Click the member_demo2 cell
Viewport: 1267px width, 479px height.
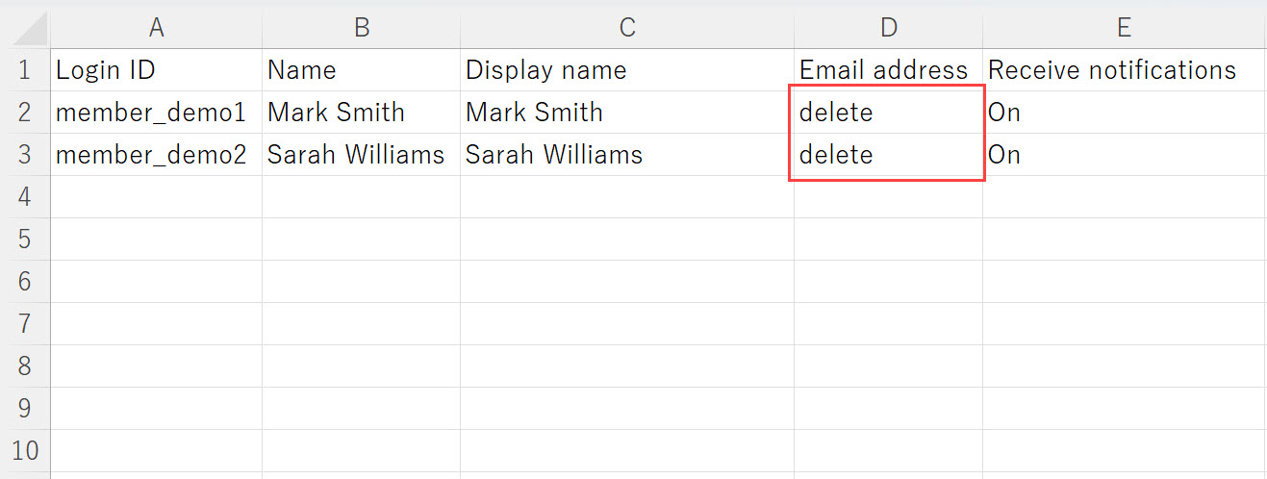(x=156, y=155)
